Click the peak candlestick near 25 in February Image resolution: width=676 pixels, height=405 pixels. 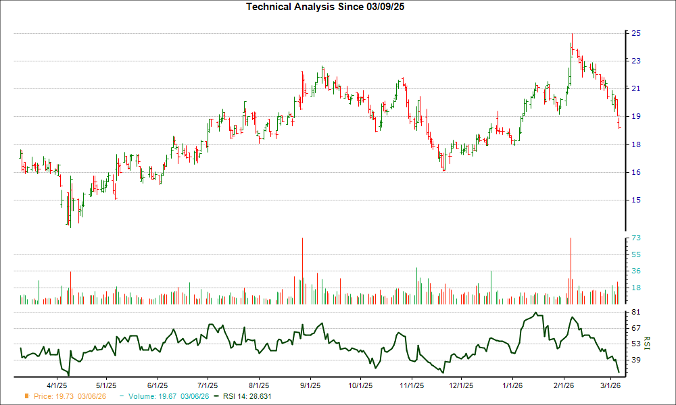[x=572, y=40]
